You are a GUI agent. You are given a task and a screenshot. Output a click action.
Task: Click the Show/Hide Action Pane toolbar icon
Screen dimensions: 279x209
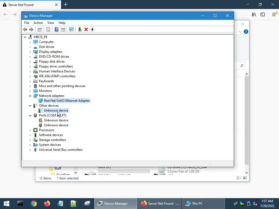click(x=63, y=29)
